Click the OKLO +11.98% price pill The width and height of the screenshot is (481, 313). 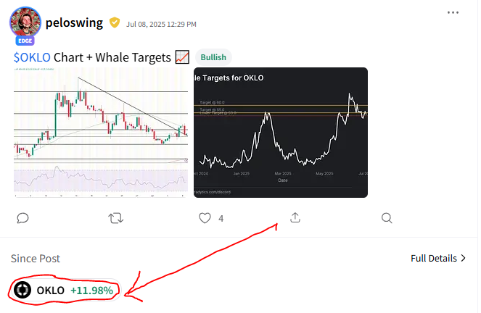65,290
